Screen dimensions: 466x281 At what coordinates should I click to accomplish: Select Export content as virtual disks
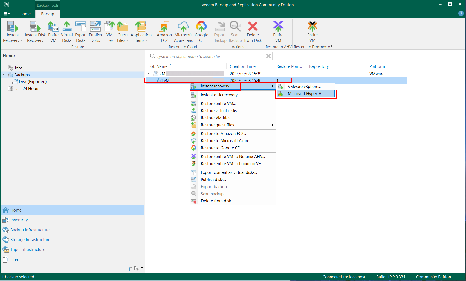click(x=233, y=172)
